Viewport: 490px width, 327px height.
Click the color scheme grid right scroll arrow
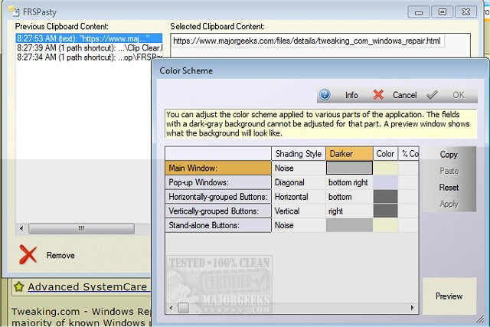413,308
